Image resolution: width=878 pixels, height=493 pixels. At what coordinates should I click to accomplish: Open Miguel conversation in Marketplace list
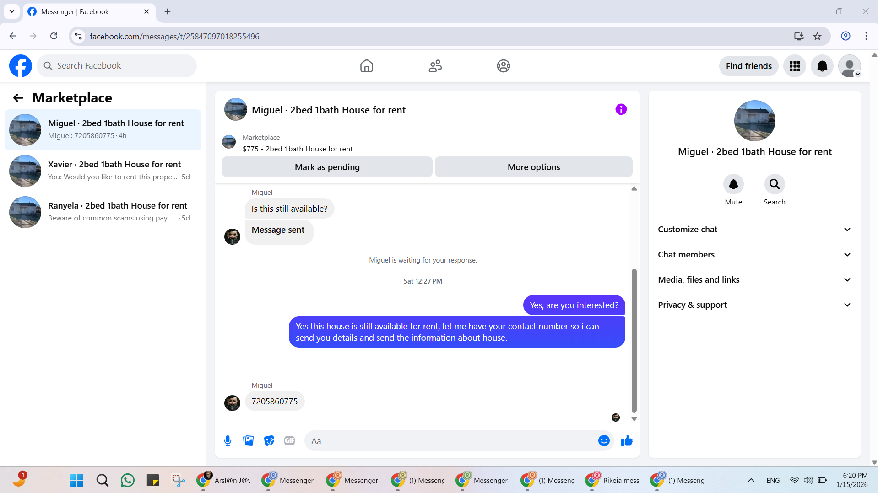(103, 130)
